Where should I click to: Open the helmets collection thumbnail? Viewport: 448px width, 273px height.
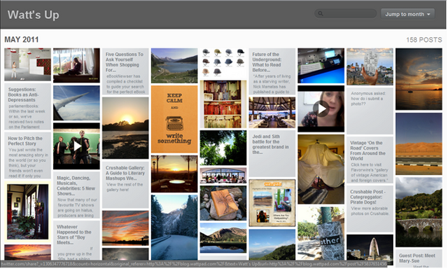(223, 63)
